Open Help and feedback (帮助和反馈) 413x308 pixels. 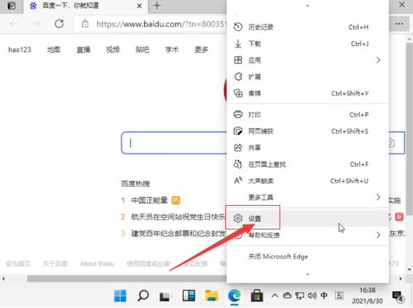(307, 235)
